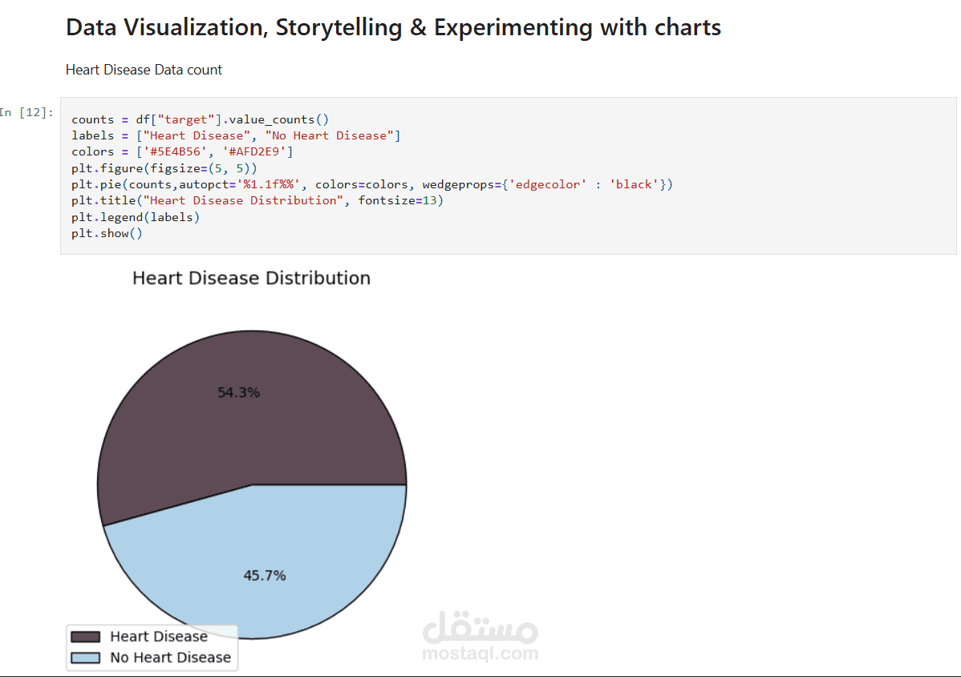The image size is (961, 677).
Task: Click the plt.pie(...) code line
Action: pos(371,184)
